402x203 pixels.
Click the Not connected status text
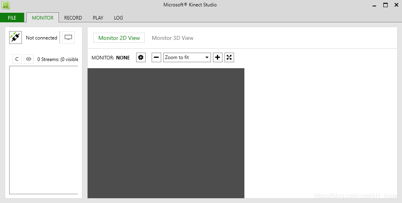point(41,38)
